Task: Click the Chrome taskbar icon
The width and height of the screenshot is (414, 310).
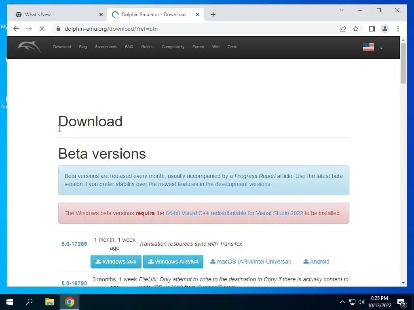Action: click(x=70, y=302)
